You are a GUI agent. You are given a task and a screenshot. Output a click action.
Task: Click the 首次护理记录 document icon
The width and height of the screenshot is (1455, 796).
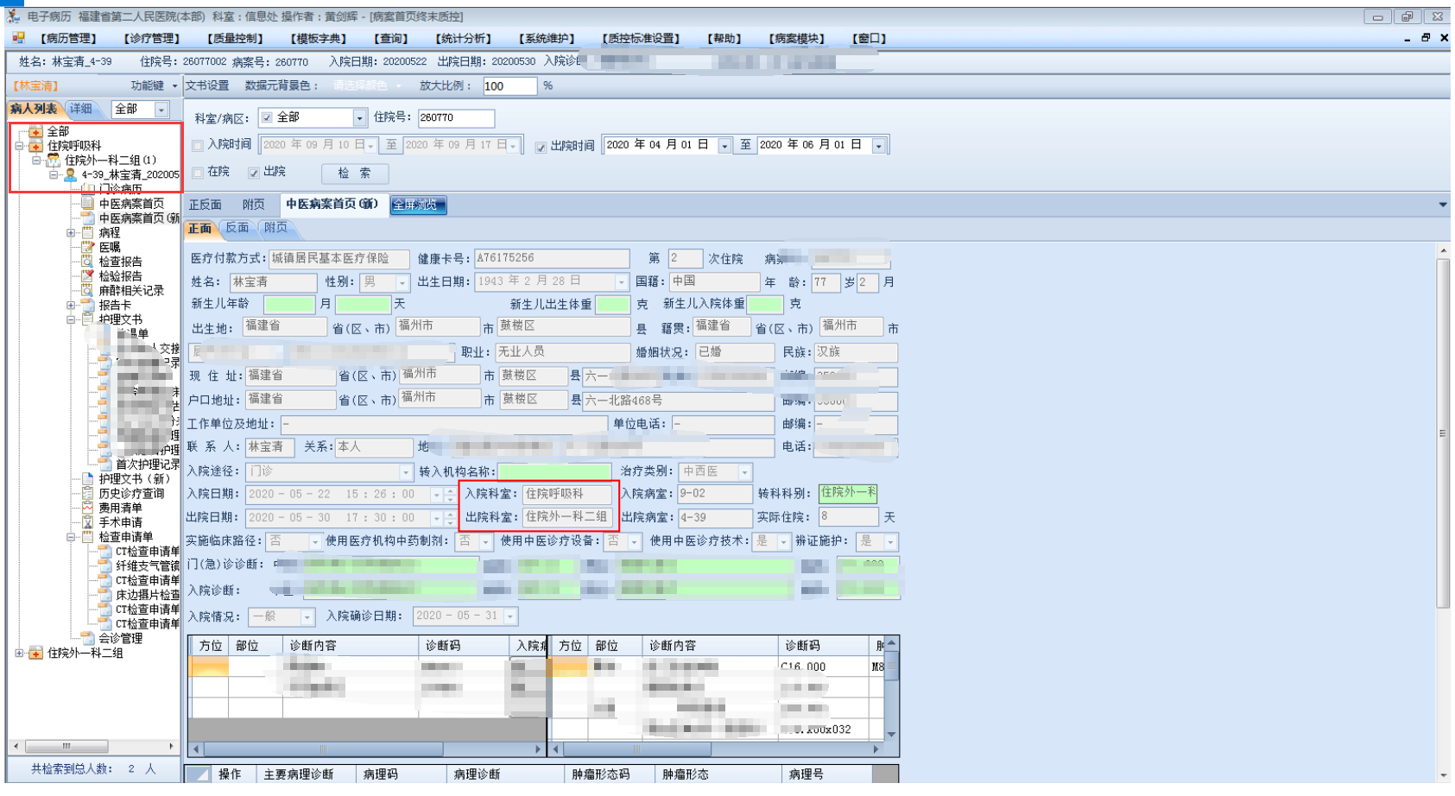pyautogui.click(x=105, y=464)
